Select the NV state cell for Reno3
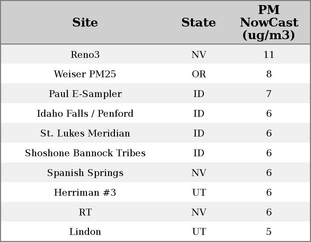The width and height of the screenshot is (311, 242). click(x=199, y=54)
